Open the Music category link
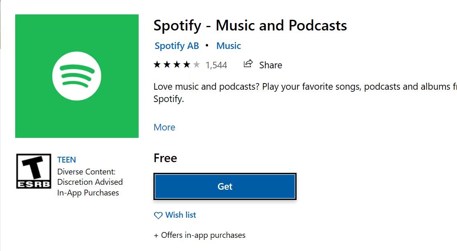The height and width of the screenshot is (251, 457). (x=228, y=46)
